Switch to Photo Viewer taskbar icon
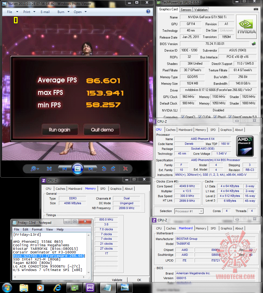Viewport: 263px width, 293px height. pos(125,288)
